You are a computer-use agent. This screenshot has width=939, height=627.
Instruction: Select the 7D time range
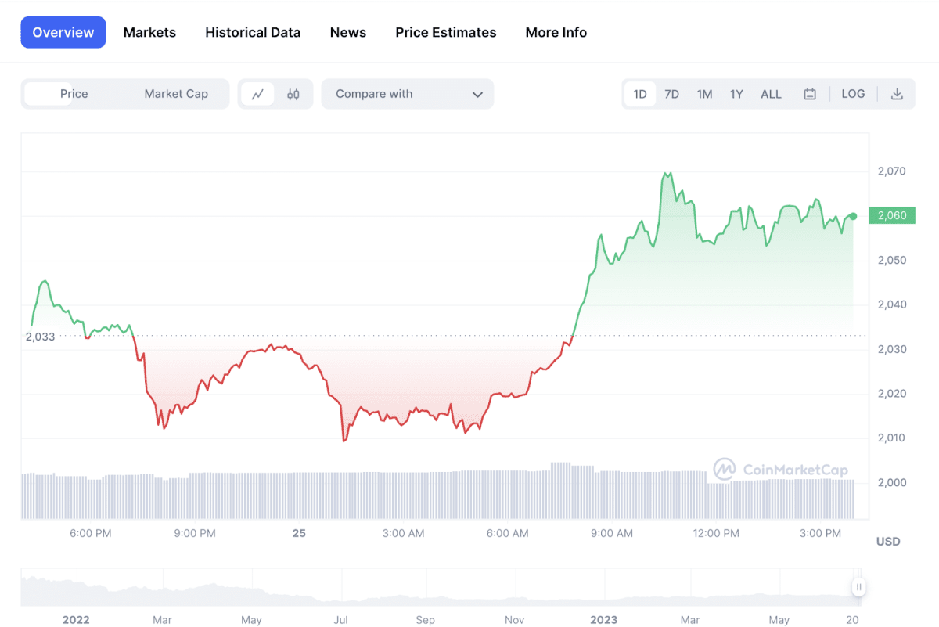pyautogui.click(x=671, y=93)
